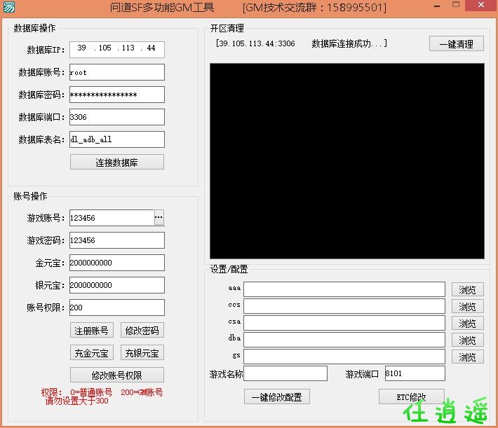Open 浏览 for the dba row
The width and height of the screenshot is (498, 428).
click(467, 340)
